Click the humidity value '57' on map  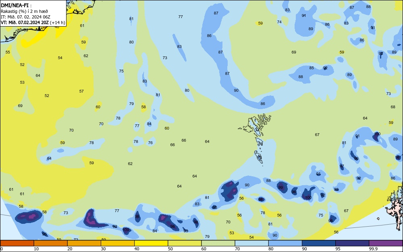click(81, 91)
